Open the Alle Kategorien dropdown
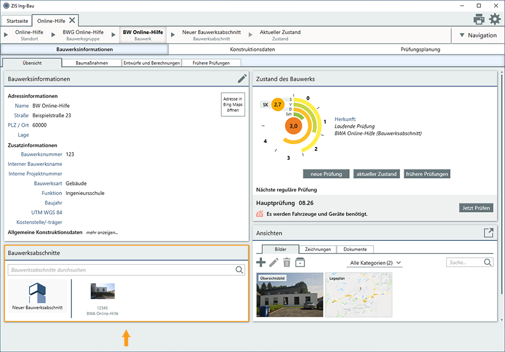 click(x=375, y=263)
